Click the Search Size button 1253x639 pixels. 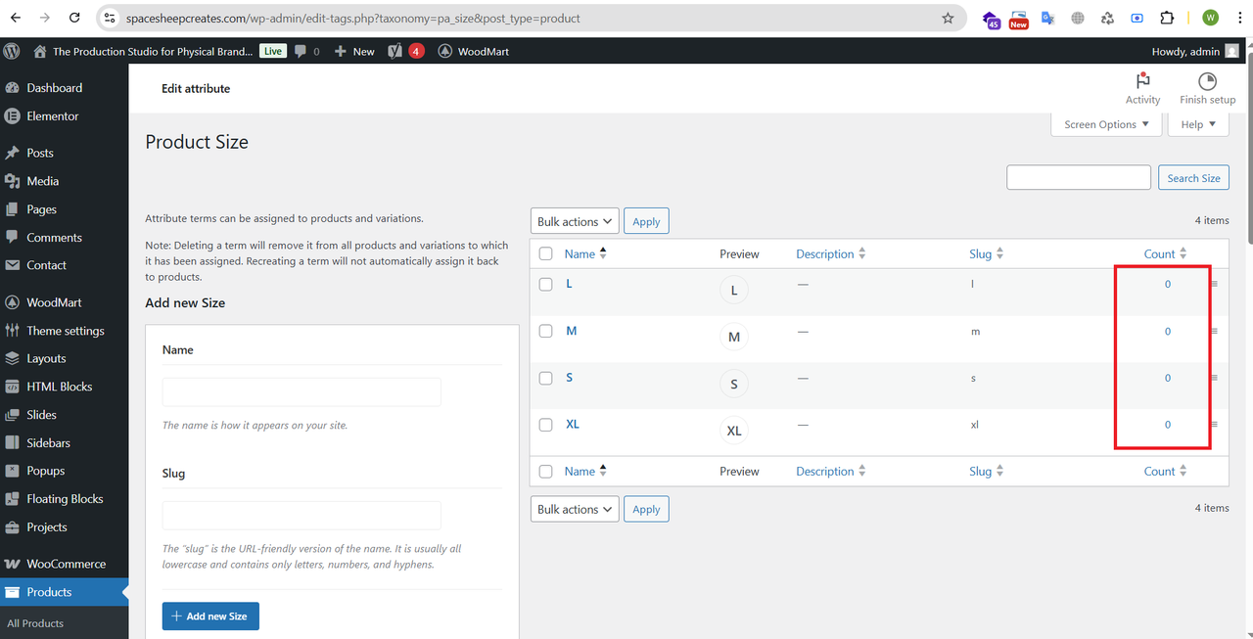[x=1193, y=177]
